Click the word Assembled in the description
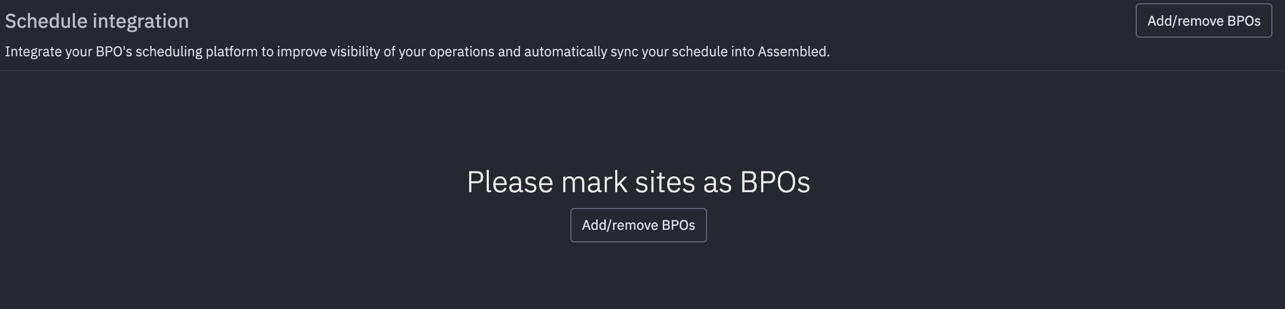 [792, 52]
